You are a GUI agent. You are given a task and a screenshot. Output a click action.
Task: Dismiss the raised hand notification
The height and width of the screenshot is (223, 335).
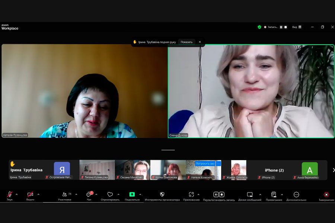200,42
